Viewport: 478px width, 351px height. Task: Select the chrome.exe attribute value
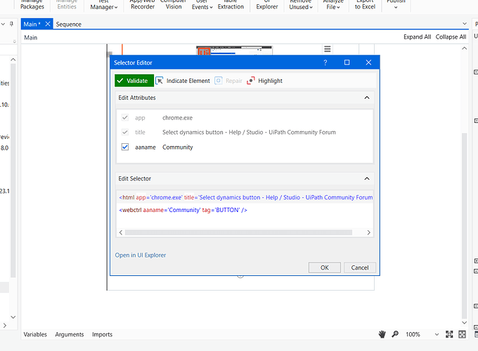(177, 118)
